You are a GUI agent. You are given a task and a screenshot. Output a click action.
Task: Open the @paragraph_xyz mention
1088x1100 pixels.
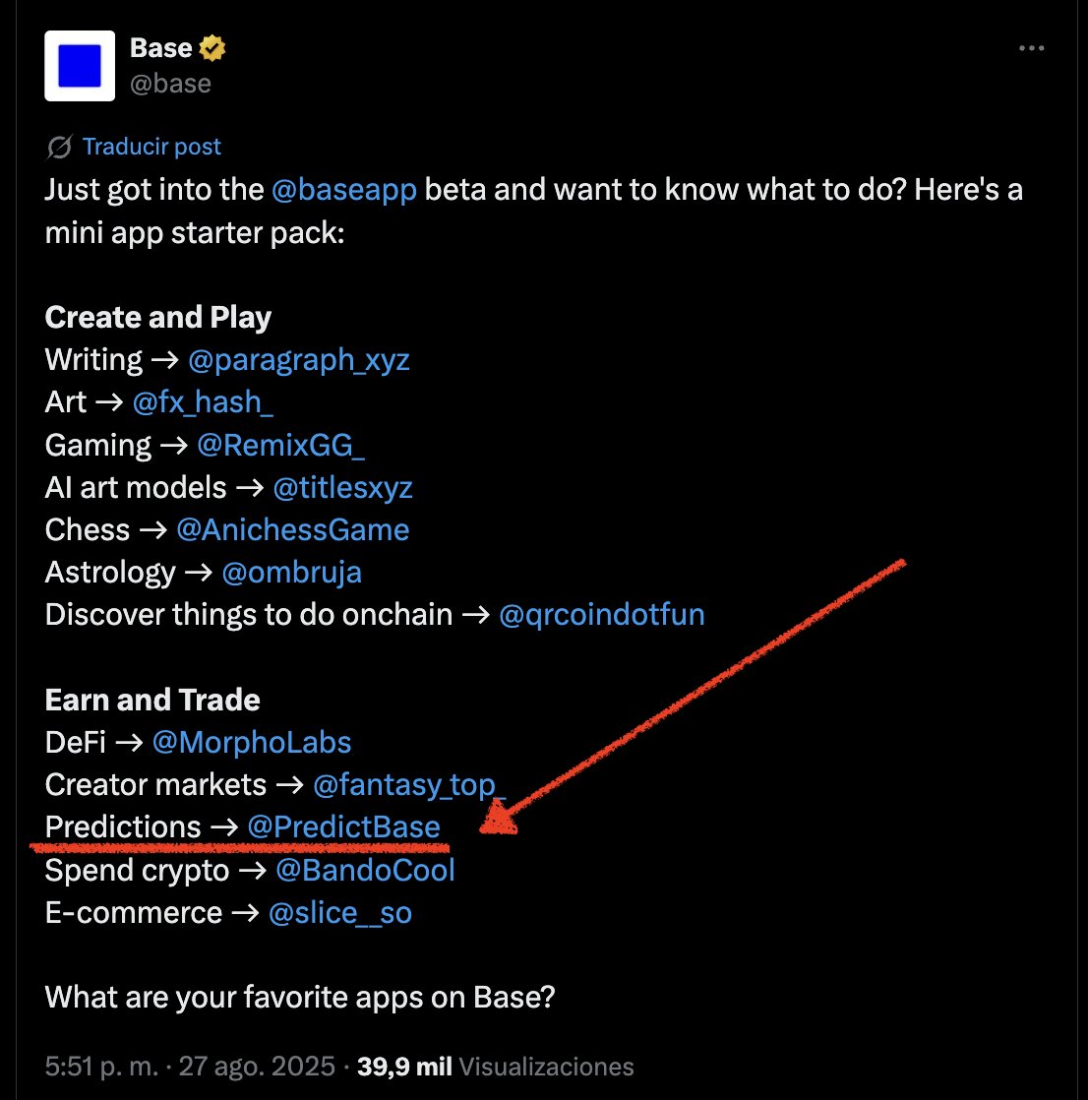click(298, 360)
